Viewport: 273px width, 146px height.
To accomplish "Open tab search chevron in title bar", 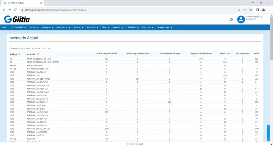I will coord(244,3).
